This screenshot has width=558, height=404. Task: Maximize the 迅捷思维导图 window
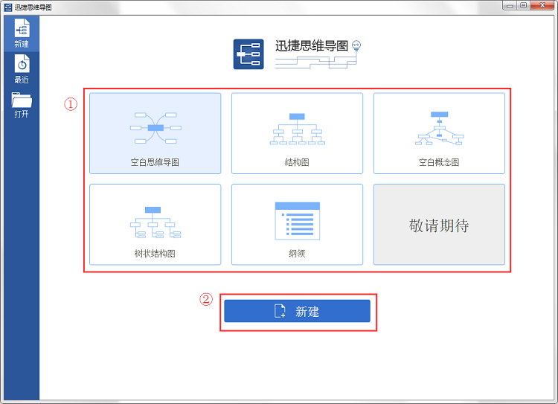pos(524,5)
